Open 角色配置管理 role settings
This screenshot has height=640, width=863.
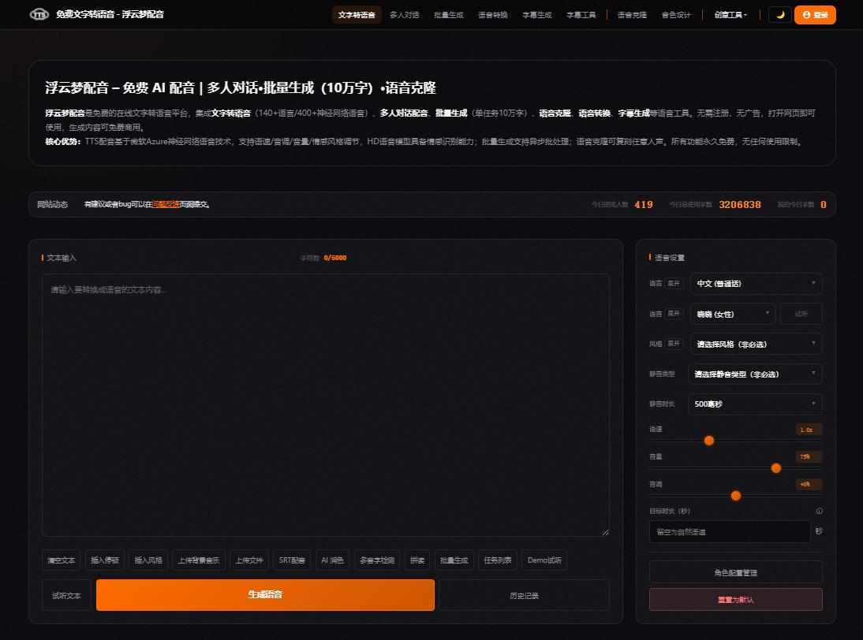click(x=736, y=572)
